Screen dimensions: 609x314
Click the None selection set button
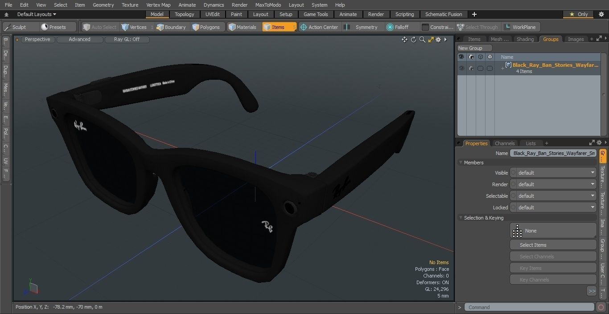coord(553,231)
